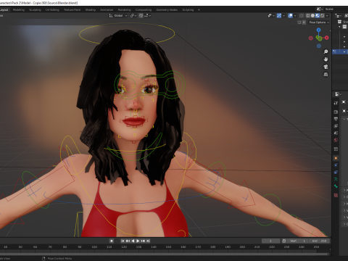Add a new workspace with plus button
Image resolution: width=348 pixels, height=261 pixels.
(x=199, y=9)
